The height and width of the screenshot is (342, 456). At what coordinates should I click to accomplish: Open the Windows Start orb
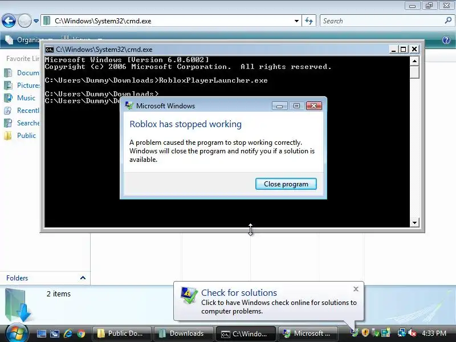17,333
